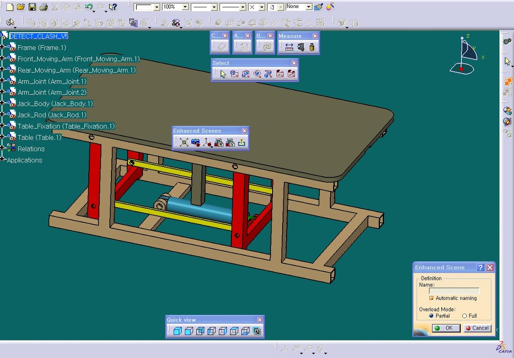Click OK in Enhanced Scene dialog

click(x=446, y=328)
